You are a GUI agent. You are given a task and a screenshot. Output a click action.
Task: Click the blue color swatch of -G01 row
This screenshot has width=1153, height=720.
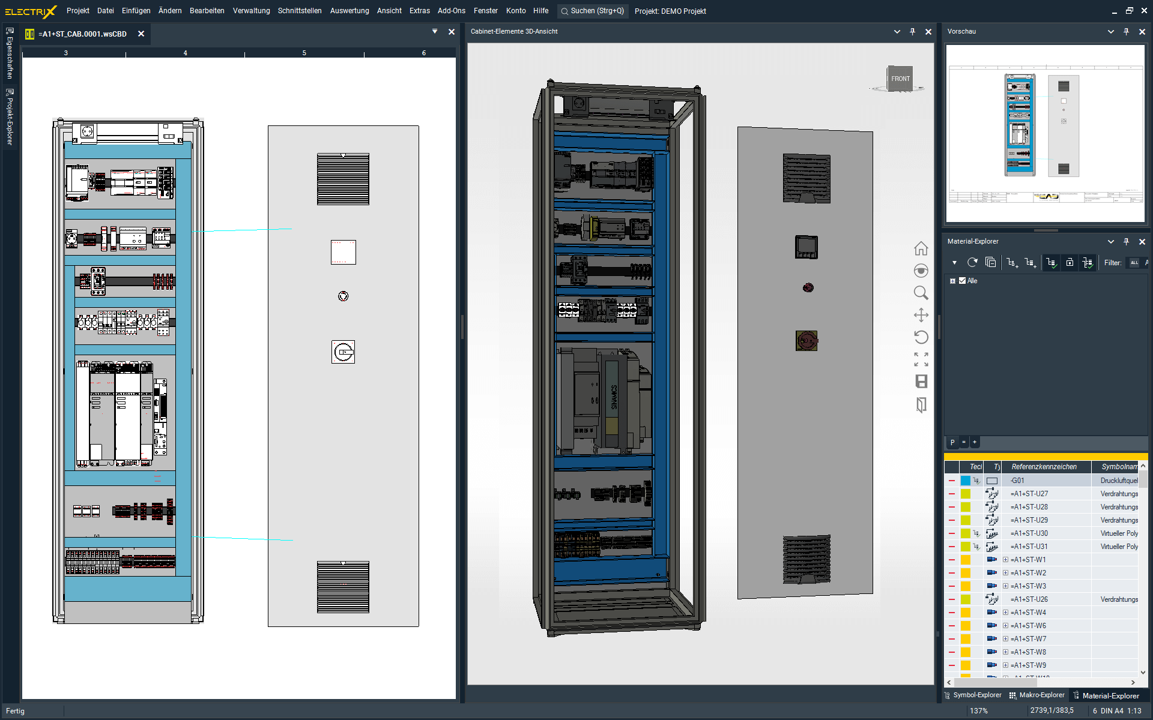click(x=965, y=481)
